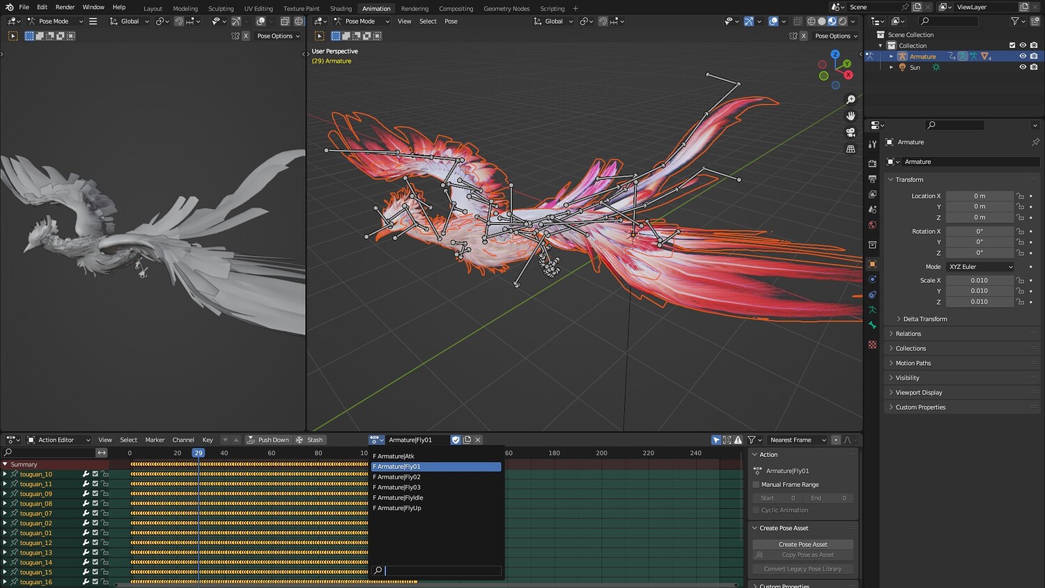Enable Manual Frame Range checkbox

(757, 485)
